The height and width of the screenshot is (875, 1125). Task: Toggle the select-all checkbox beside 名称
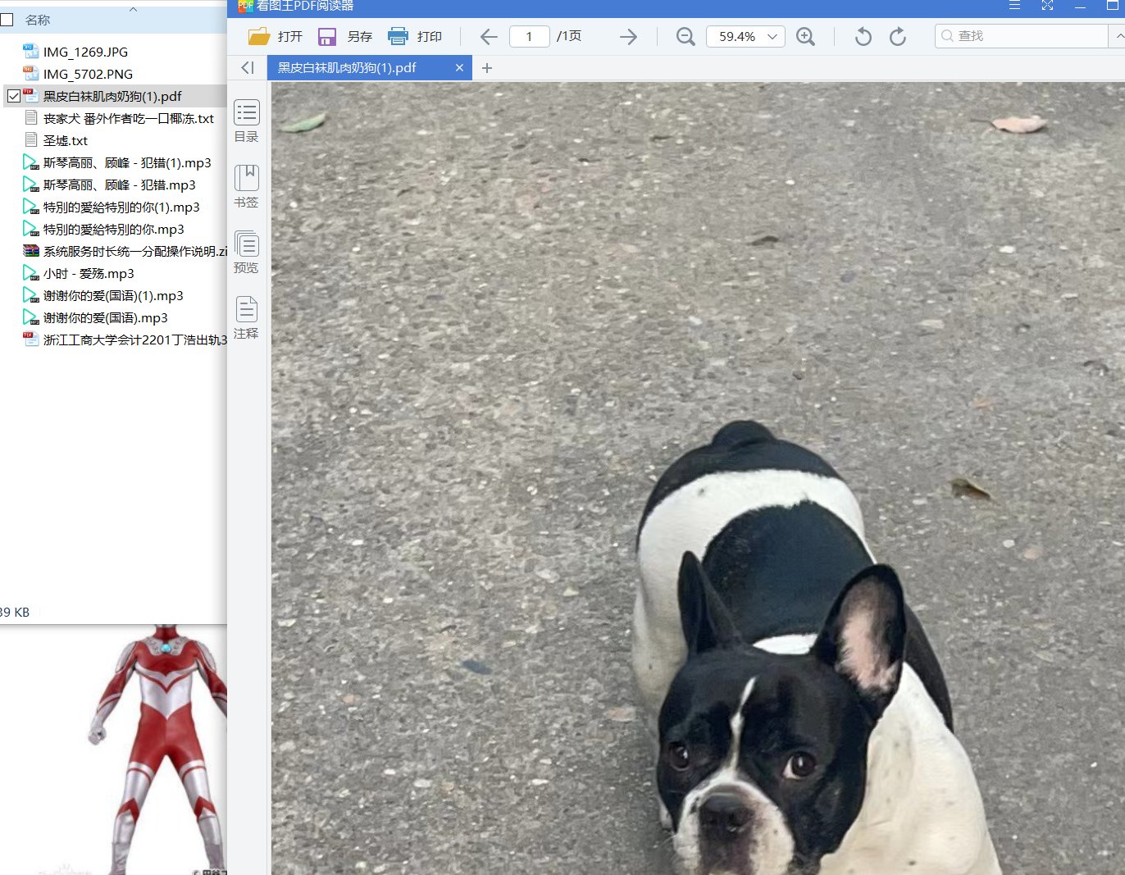[7, 20]
